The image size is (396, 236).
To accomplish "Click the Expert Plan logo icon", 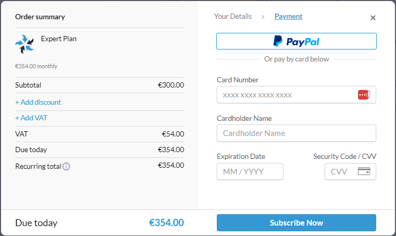I will [x=24, y=44].
